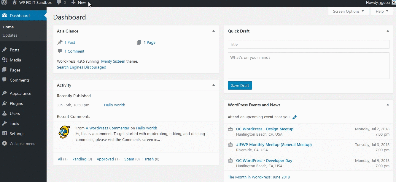Select the Home submenu item

(x=8, y=27)
